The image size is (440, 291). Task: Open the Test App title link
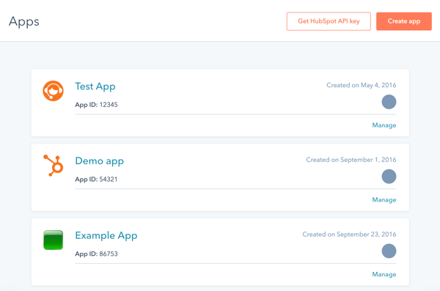click(95, 86)
